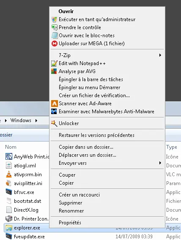Expand the Envoyer vers submenu arrow
The width and height of the screenshot is (181, 240).
[160, 163]
